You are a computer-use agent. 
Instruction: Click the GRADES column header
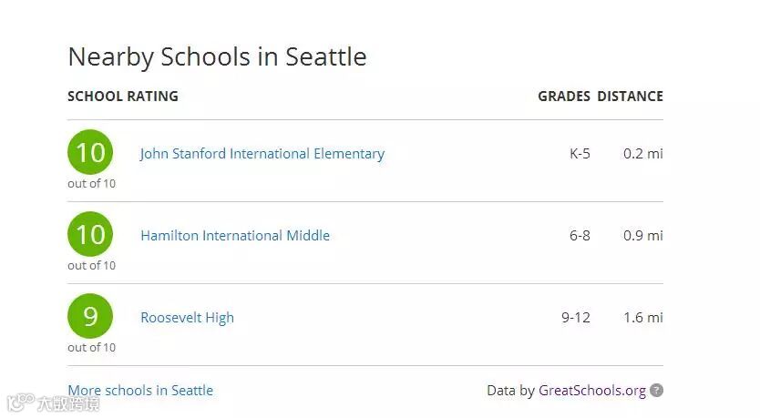564,97
